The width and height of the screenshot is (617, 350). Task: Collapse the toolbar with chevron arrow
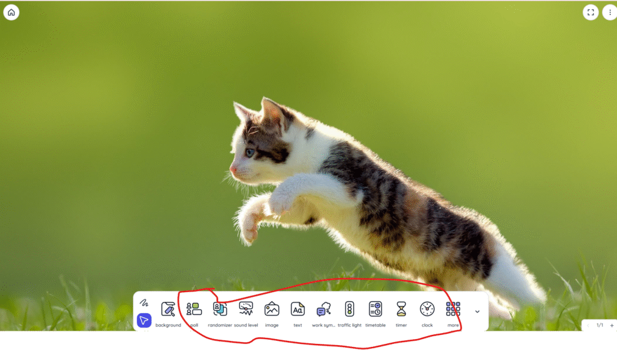[477, 311]
